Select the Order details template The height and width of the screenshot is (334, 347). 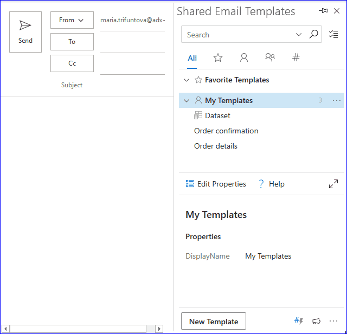pyautogui.click(x=216, y=146)
